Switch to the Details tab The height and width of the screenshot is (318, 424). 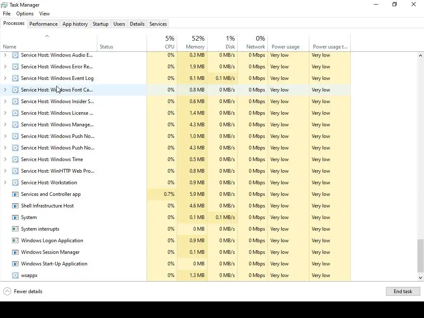point(137,24)
